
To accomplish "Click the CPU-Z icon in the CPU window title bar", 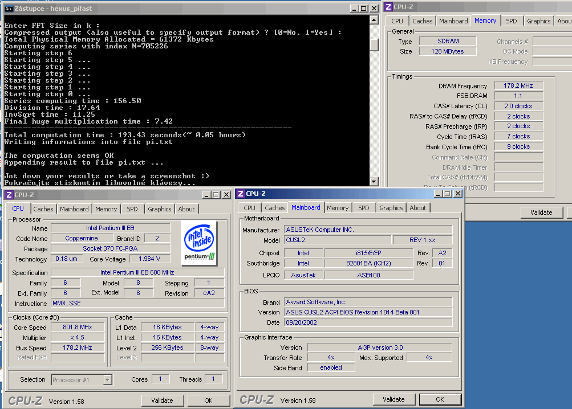I will pyautogui.click(x=9, y=195).
